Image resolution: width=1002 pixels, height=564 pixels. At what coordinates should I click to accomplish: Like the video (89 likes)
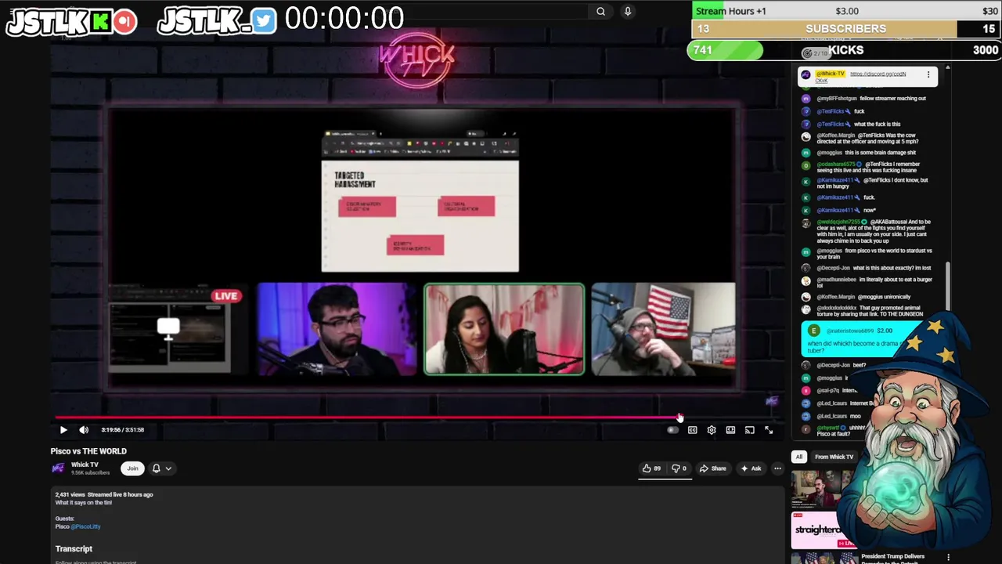pyautogui.click(x=651, y=468)
